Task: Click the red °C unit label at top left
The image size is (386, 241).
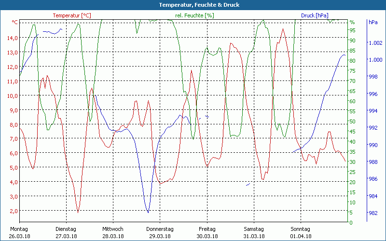Action: [15, 22]
